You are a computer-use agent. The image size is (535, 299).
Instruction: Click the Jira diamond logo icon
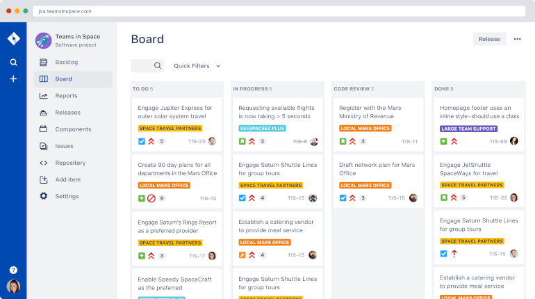pyautogui.click(x=13, y=38)
